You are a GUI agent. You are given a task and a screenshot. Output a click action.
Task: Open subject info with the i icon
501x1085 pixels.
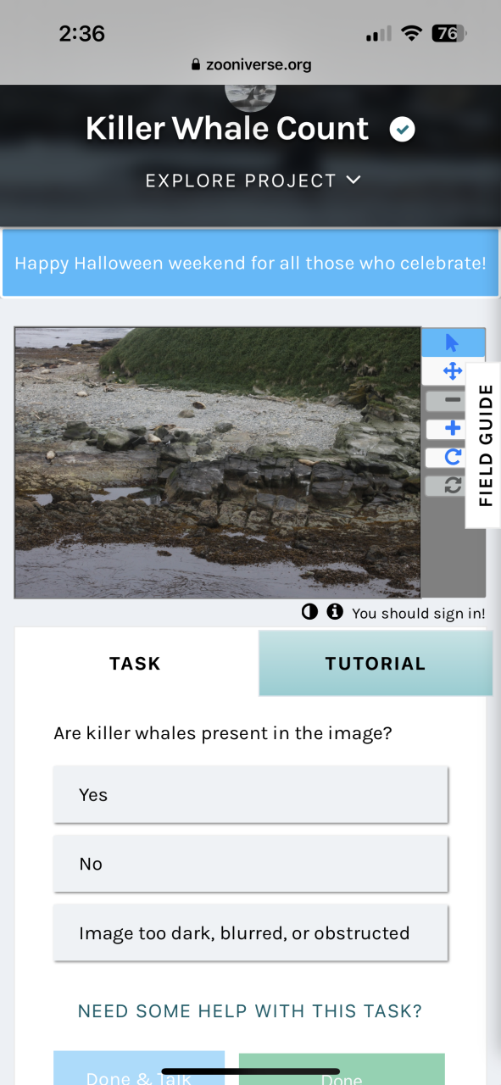coord(335,612)
